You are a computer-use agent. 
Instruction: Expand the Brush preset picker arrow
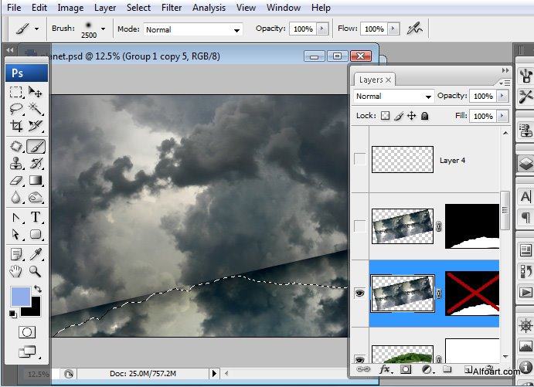(x=103, y=29)
